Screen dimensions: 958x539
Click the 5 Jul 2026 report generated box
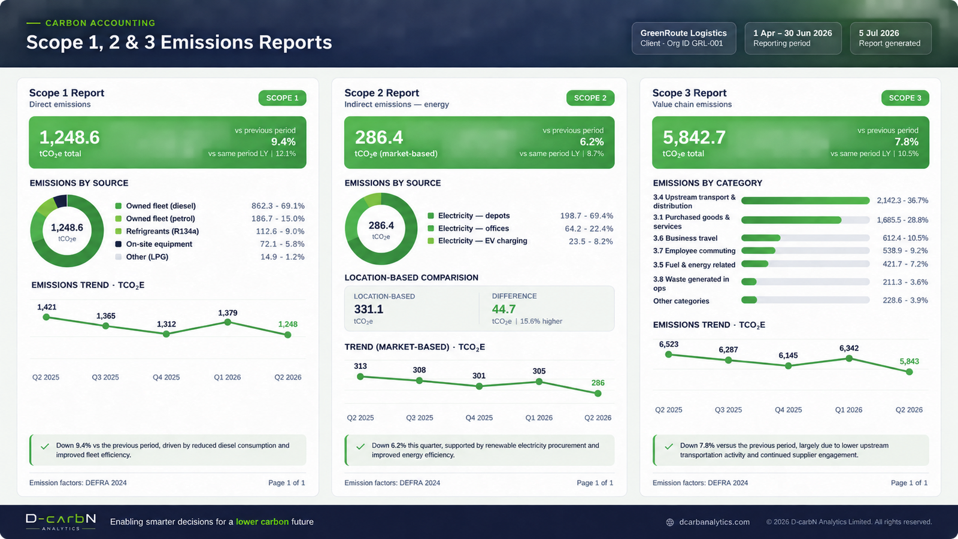pyautogui.click(x=890, y=38)
